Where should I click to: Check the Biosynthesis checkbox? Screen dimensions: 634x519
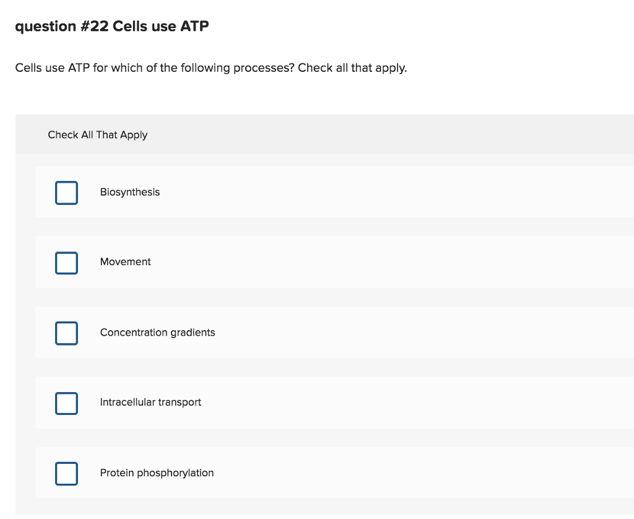click(66, 193)
